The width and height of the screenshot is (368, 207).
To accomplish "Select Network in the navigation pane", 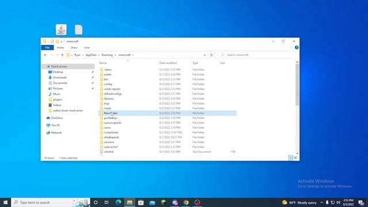I will point(56,133).
